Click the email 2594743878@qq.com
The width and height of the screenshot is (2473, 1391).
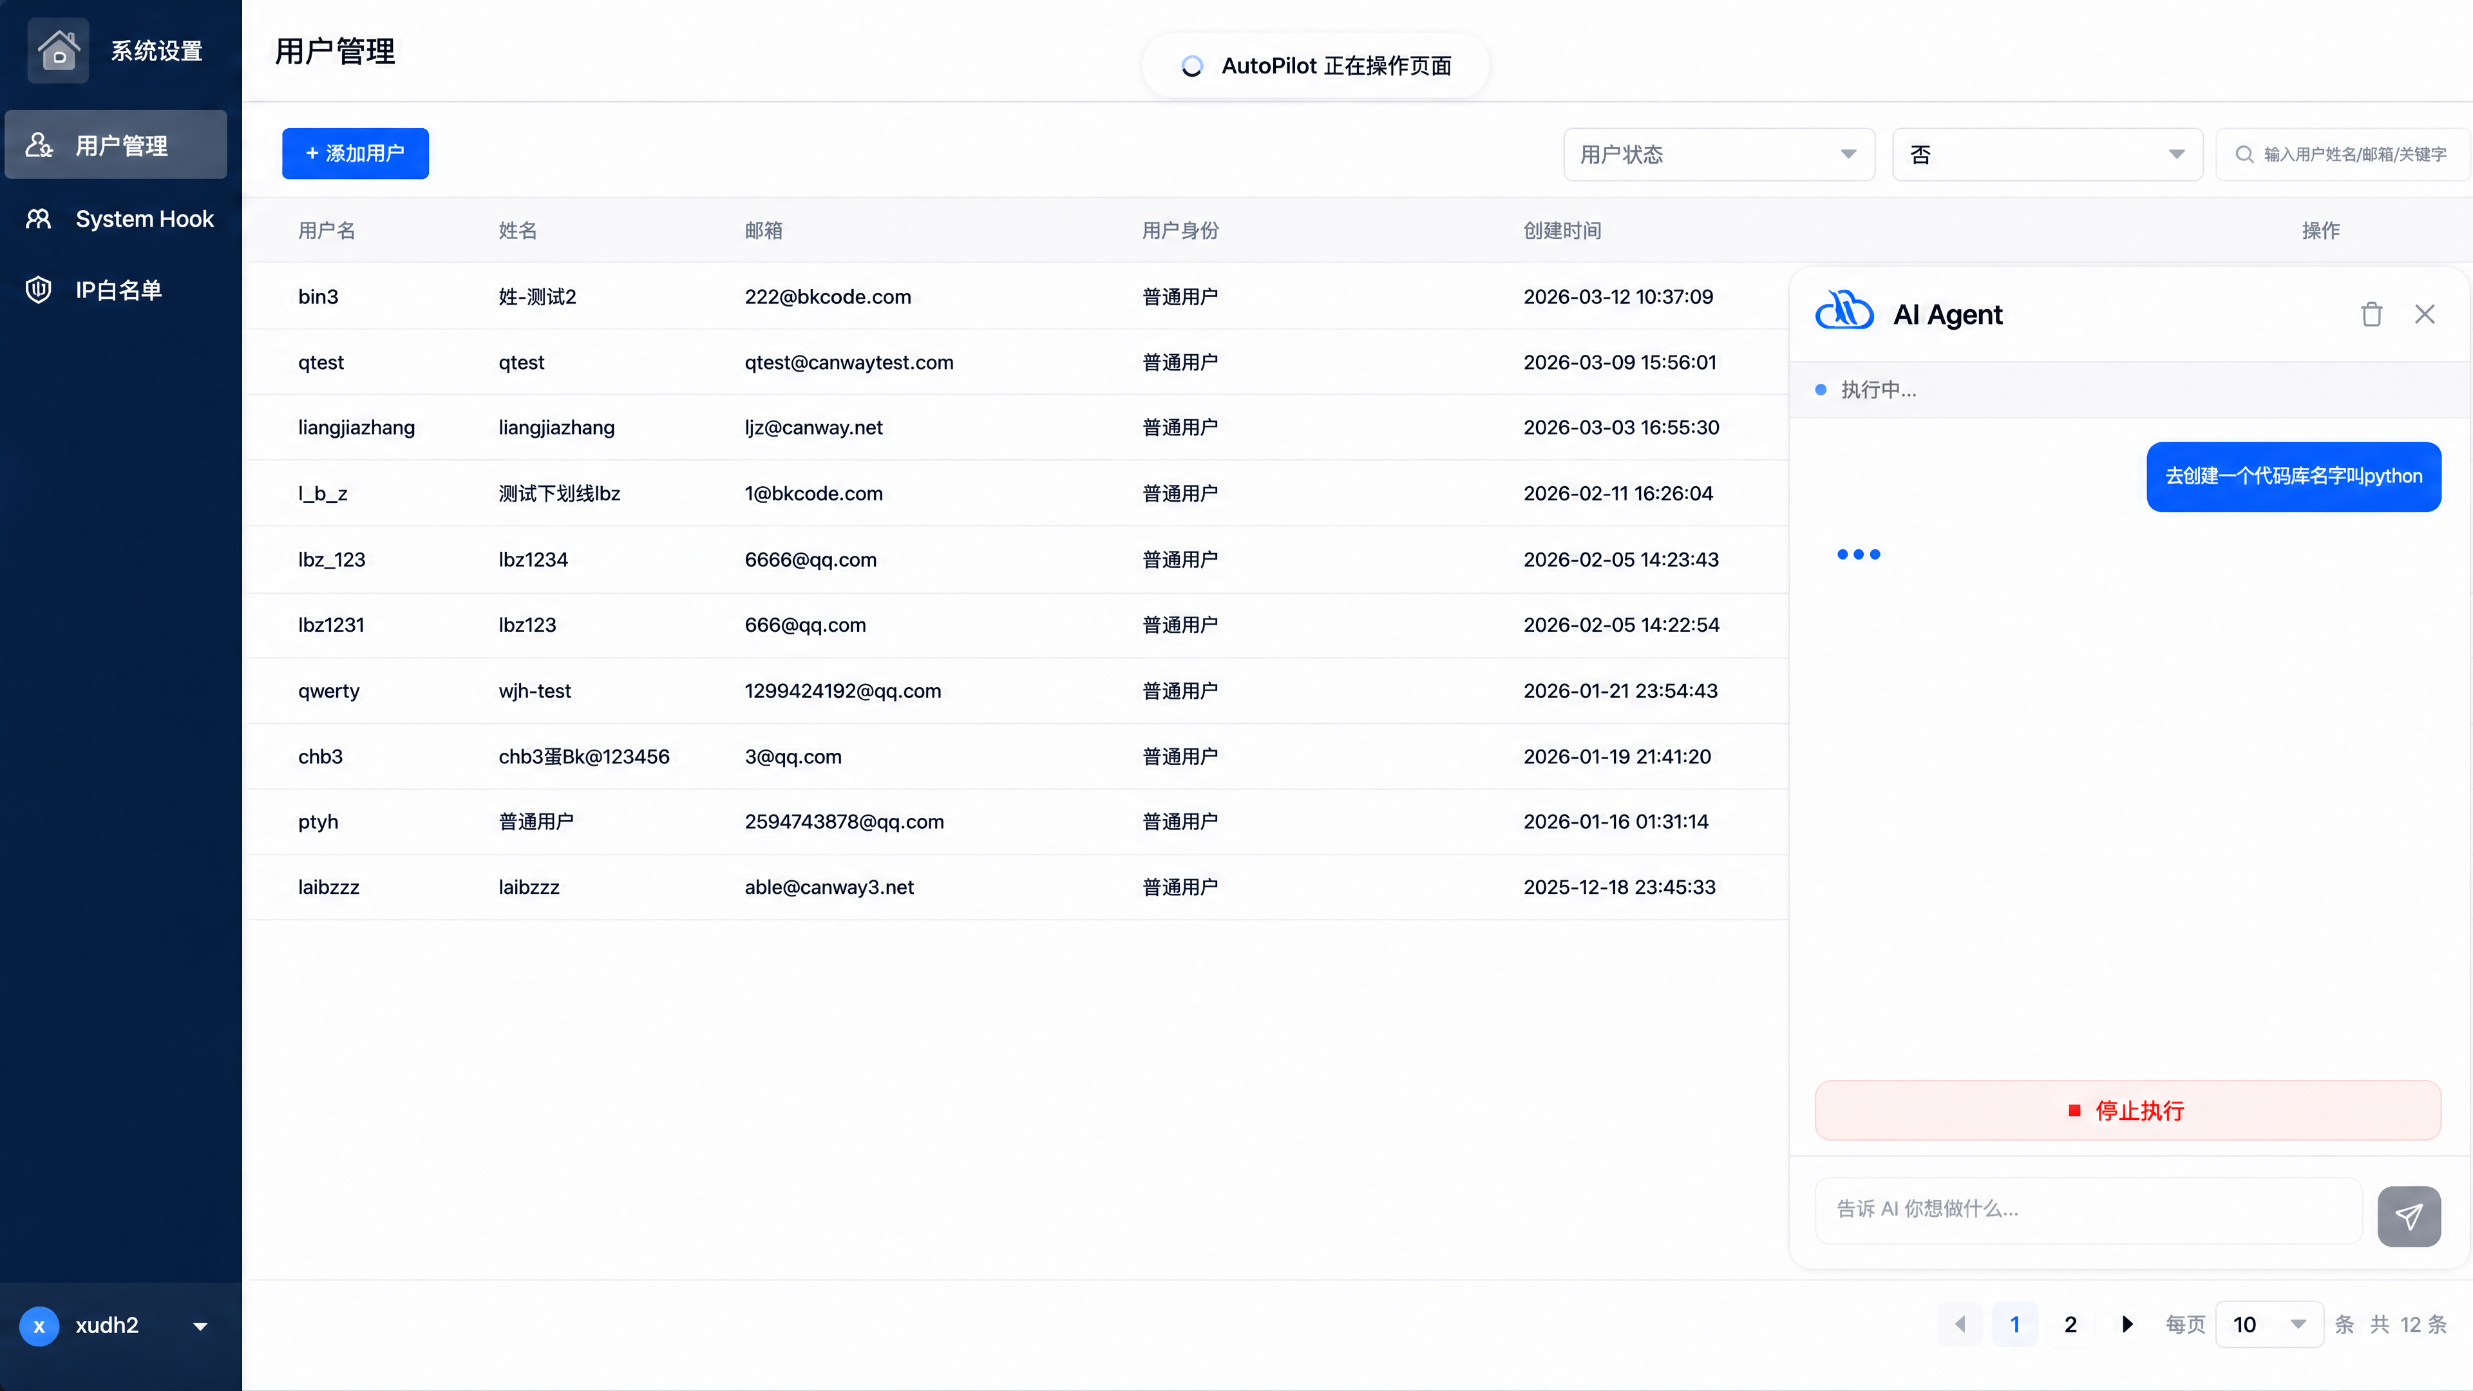[845, 822]
